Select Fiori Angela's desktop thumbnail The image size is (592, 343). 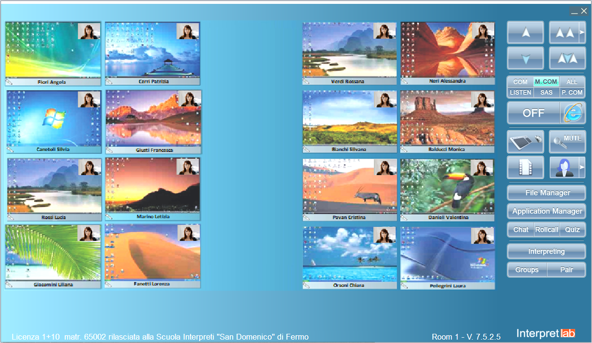[53, 50]
